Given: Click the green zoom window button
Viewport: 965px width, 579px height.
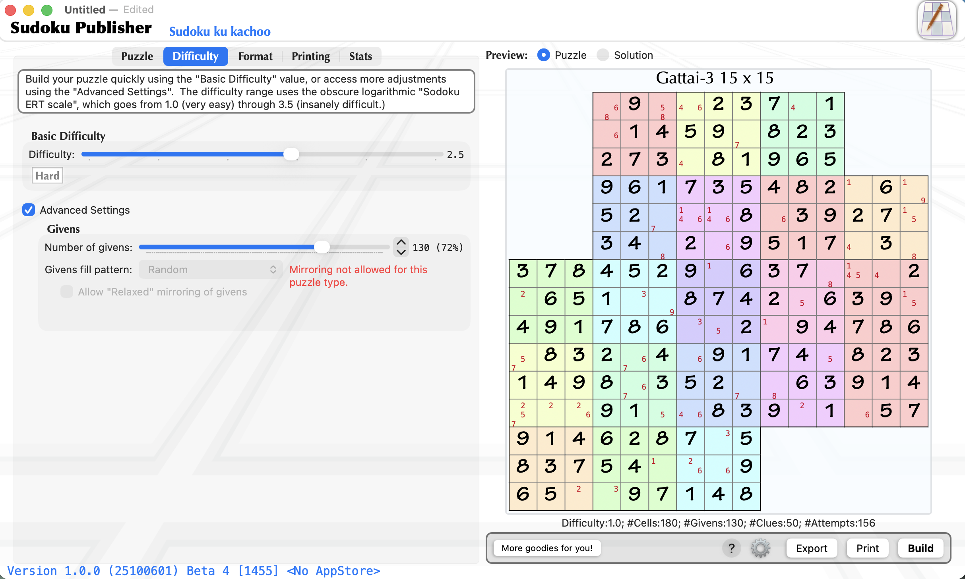Looking at the screenshot, I should (x=47, y=10).
